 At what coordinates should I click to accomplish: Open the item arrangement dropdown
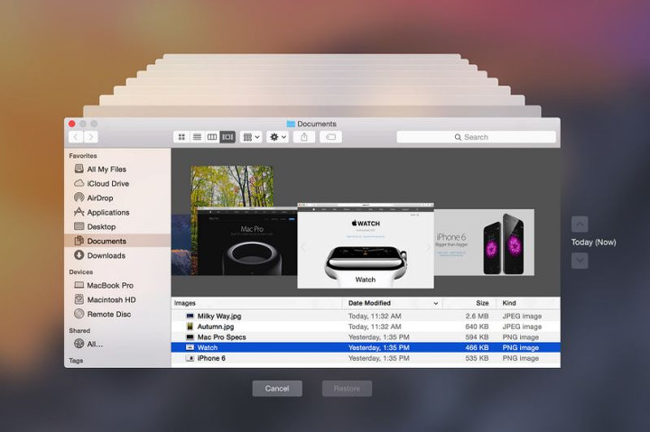pyautogui.click(x=251, y=137)
